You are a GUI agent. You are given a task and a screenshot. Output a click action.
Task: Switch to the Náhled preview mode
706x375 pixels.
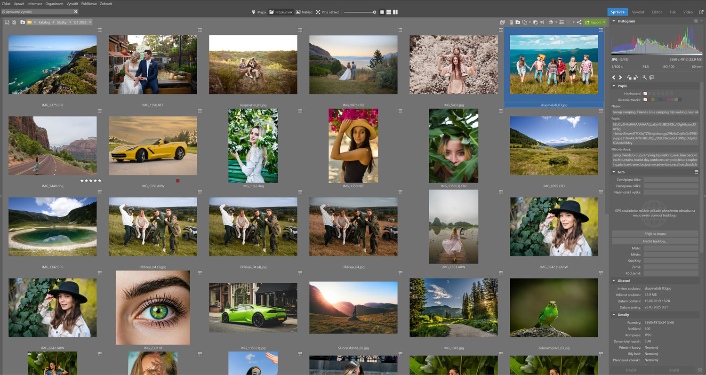pyautogui.click(x=304, y=12)
